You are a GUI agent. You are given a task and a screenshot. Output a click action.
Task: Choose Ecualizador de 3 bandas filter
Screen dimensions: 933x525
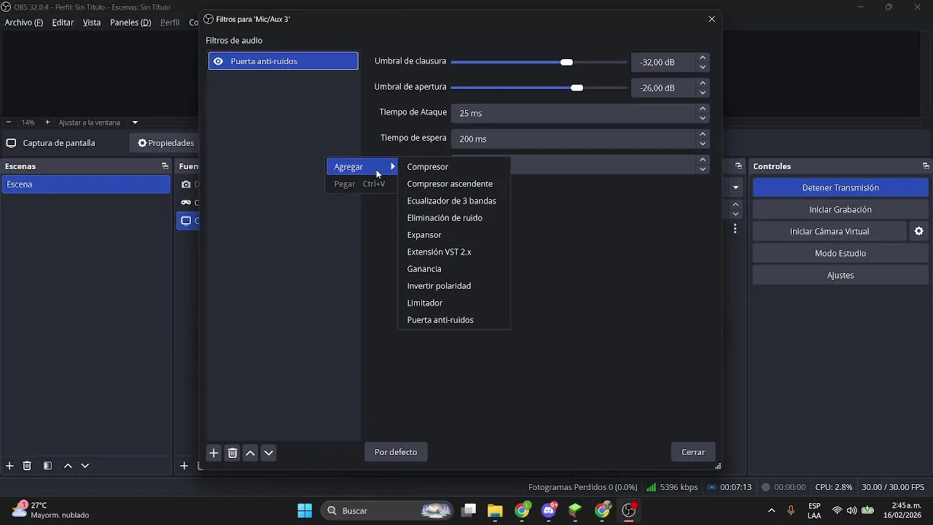tap(453, 201)
